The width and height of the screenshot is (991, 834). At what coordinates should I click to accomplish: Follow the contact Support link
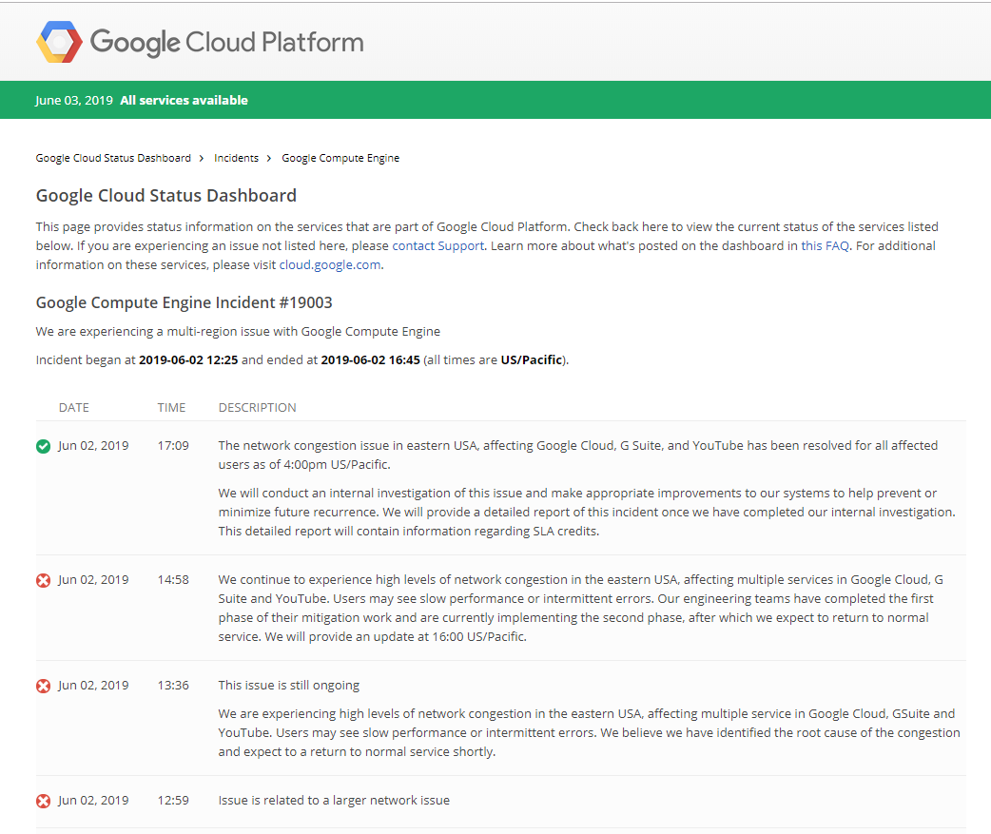point(438,245)
